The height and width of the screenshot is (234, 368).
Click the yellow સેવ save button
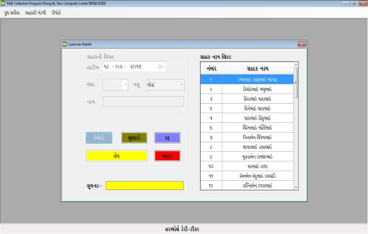(x=116, y=156)
